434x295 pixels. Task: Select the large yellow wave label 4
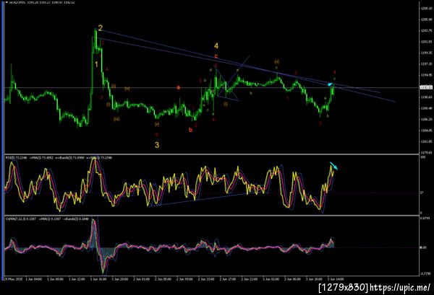[x=216, y=46]
